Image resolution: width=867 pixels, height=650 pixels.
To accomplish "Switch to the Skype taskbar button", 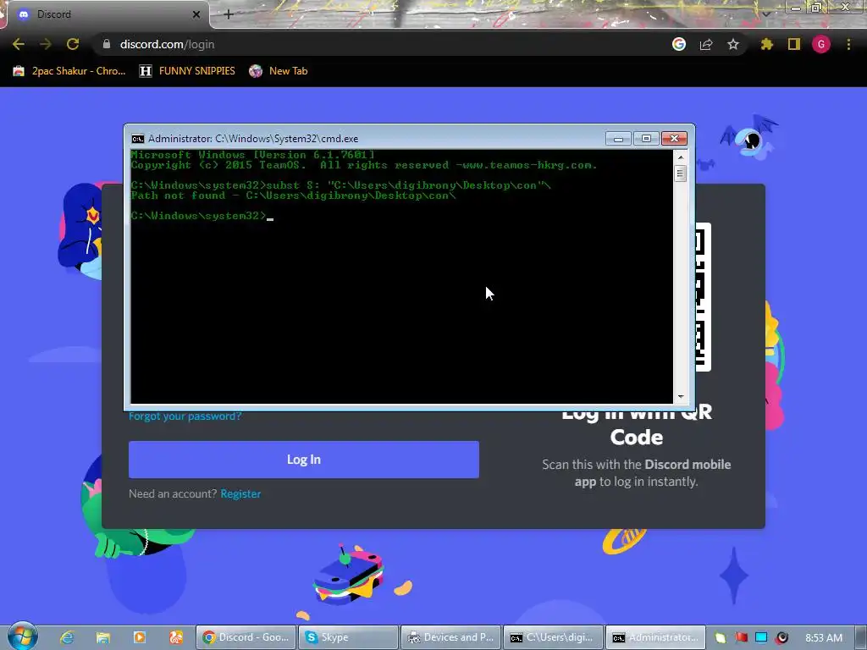I will [348, 637].
